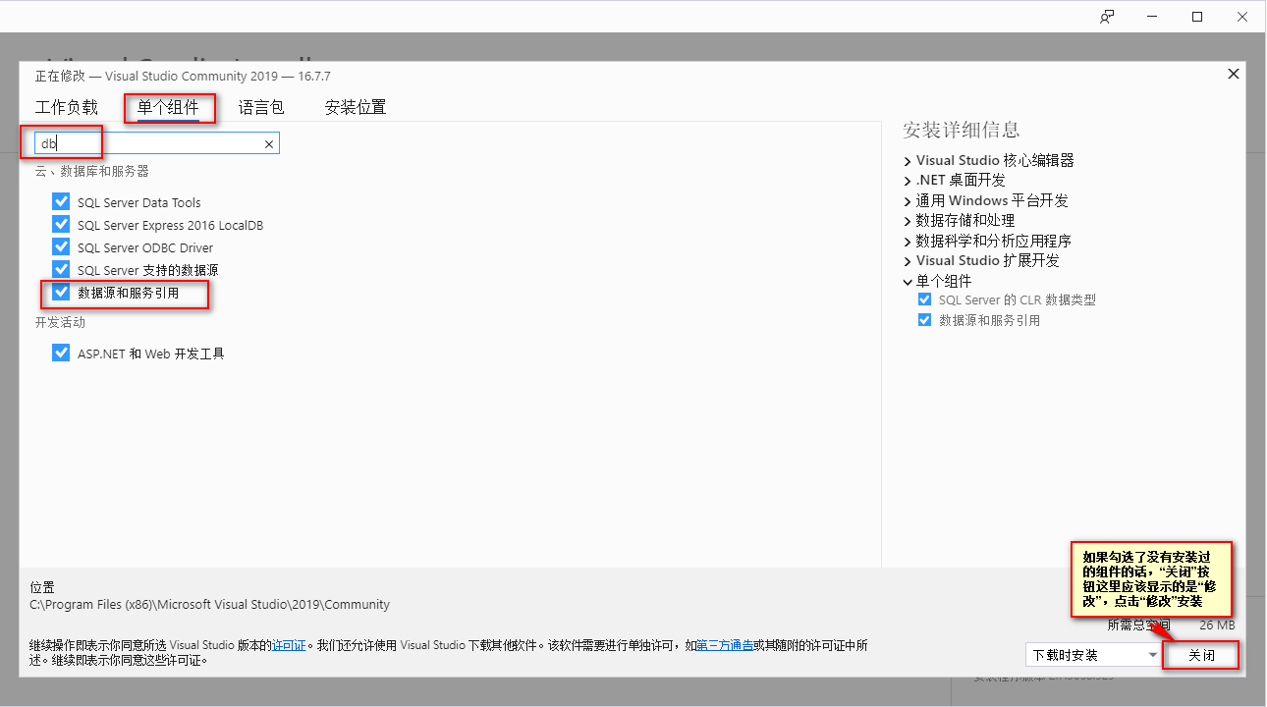The height and width of the screenshot is (707, 1267).
Task: Expand 通用 Windows 平台开发 details
Action: point(908,200)
